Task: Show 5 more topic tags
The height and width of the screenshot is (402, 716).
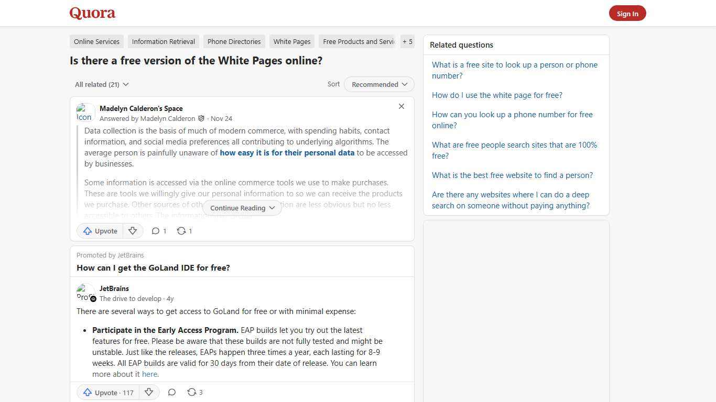Action: (407, 41)
